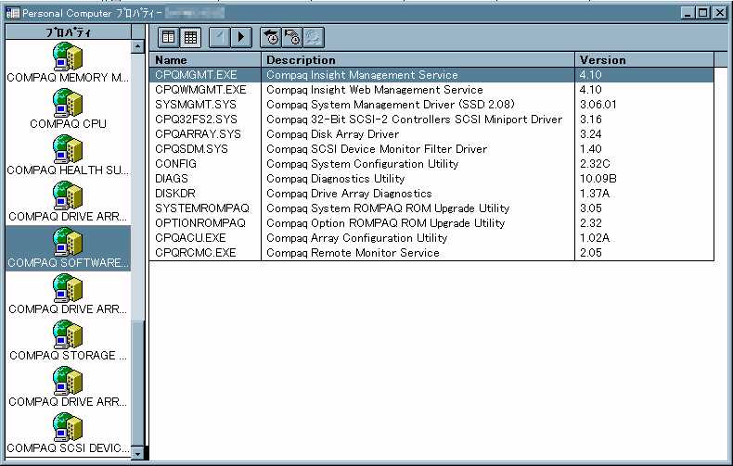Click 'Compaq Option ROMPAQ ROM Upgrade Utility'
733x466 pixels.
tap(385, 223)
